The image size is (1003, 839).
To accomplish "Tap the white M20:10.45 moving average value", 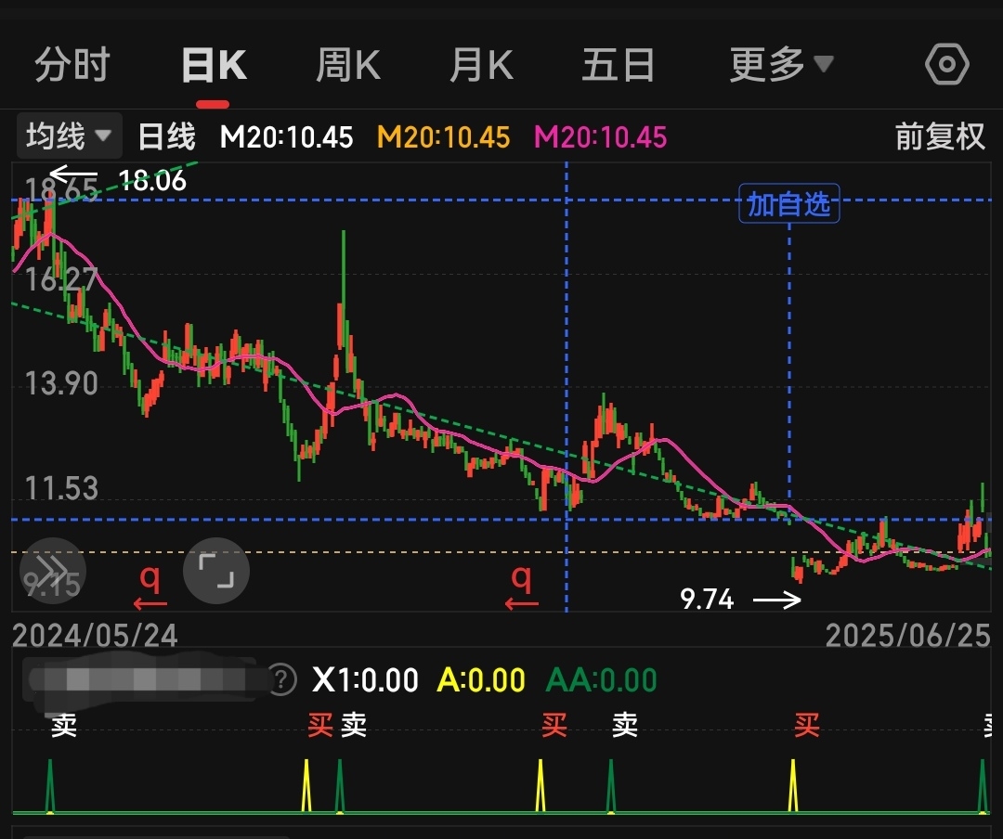I will tap(286, 136).
